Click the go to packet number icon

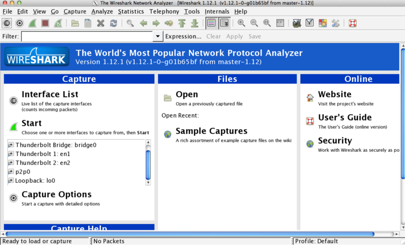pos(169,23)
